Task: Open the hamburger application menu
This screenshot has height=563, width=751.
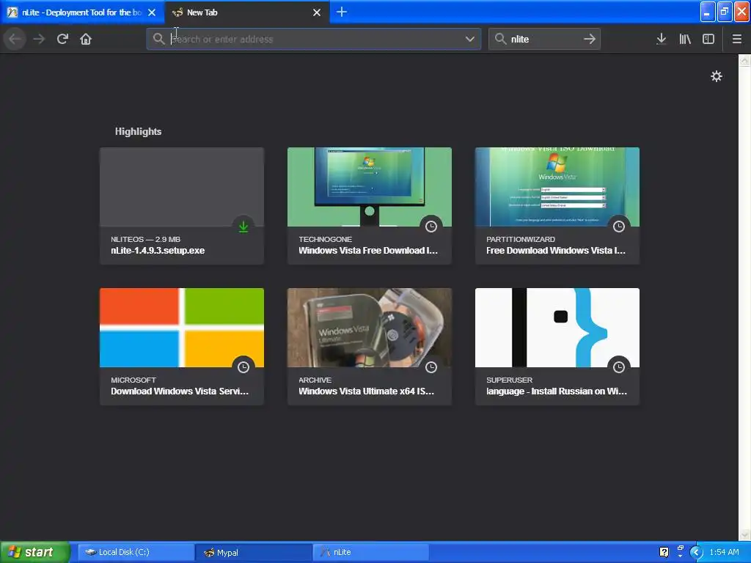Action: (736, 39)
